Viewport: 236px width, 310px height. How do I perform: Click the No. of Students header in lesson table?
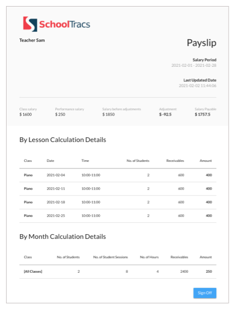click(138, 161)
